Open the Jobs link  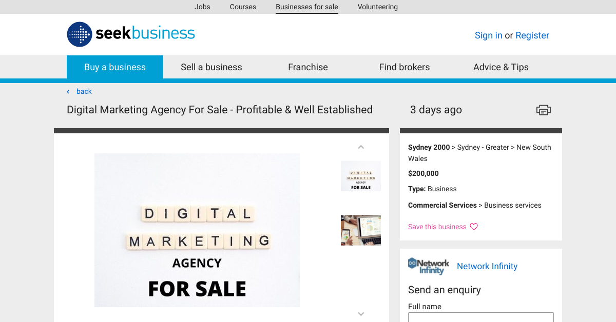pyautogui.click(x=202, y=7)
